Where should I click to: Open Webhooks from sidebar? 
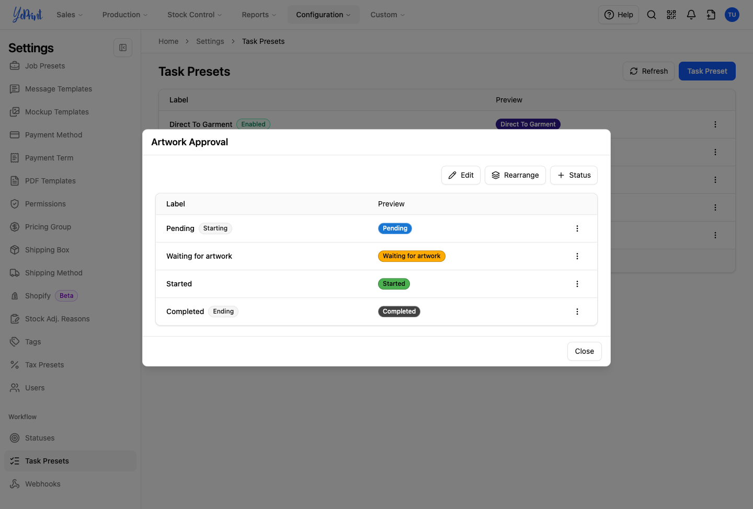point(70,484)
